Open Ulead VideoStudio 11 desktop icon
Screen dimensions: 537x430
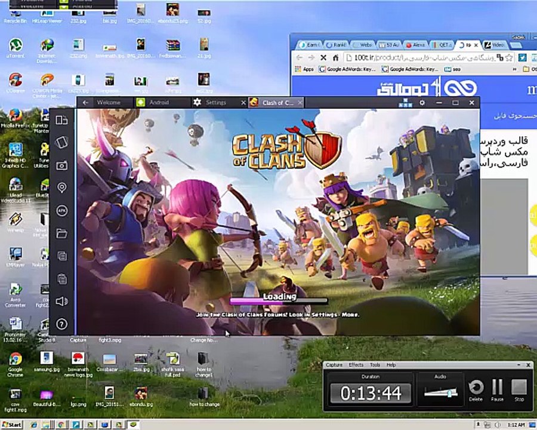[15, 191]
